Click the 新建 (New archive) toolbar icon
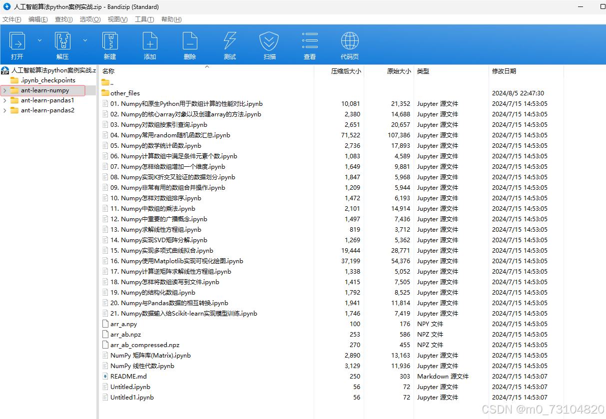The height and width of the screenshot is (419, 606). [110, 40]
